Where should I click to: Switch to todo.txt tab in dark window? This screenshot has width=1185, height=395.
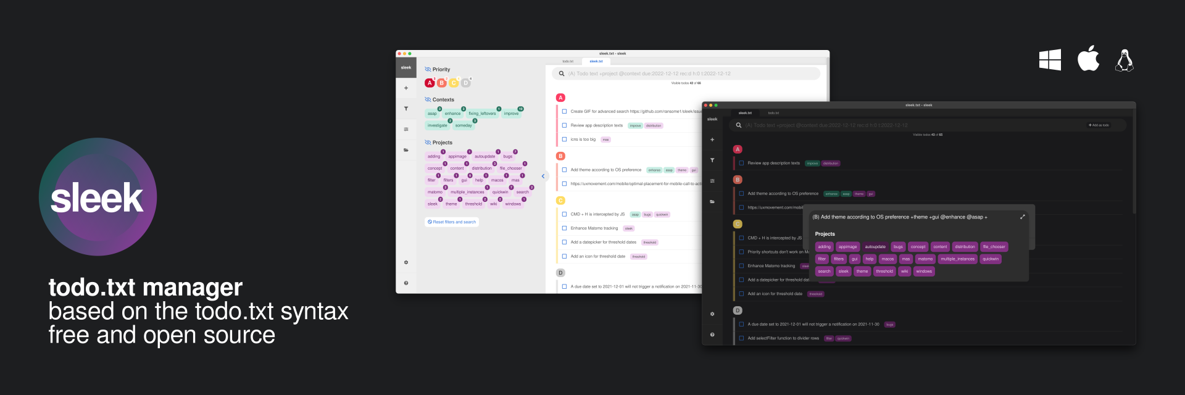(x=773, y=113)
